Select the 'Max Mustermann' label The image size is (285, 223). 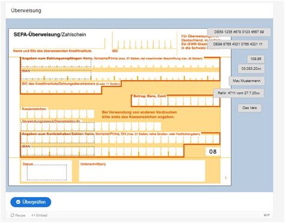(x=247, y=81)
